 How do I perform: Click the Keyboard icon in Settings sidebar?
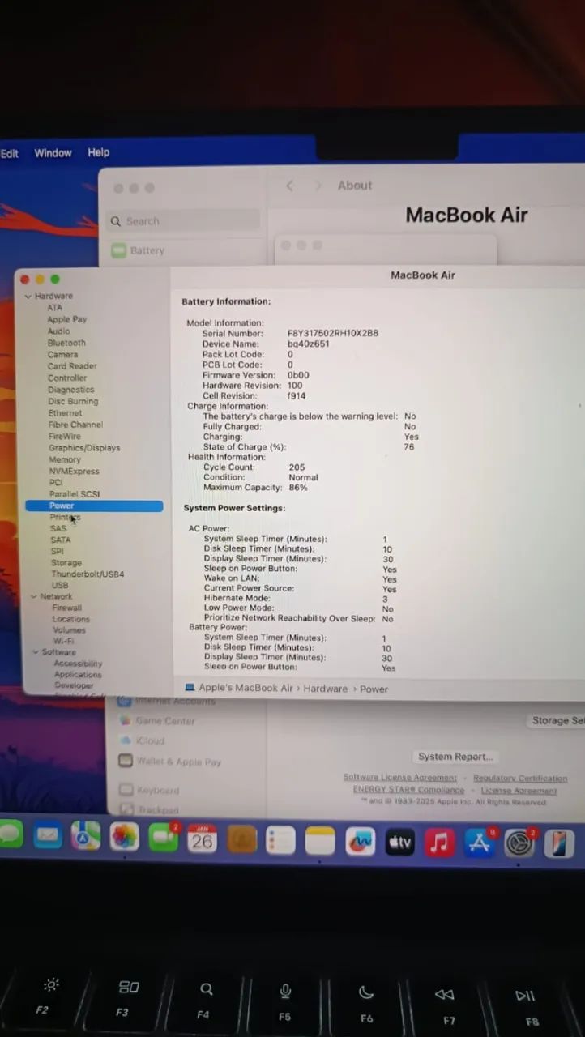click(x=126, y=789)
